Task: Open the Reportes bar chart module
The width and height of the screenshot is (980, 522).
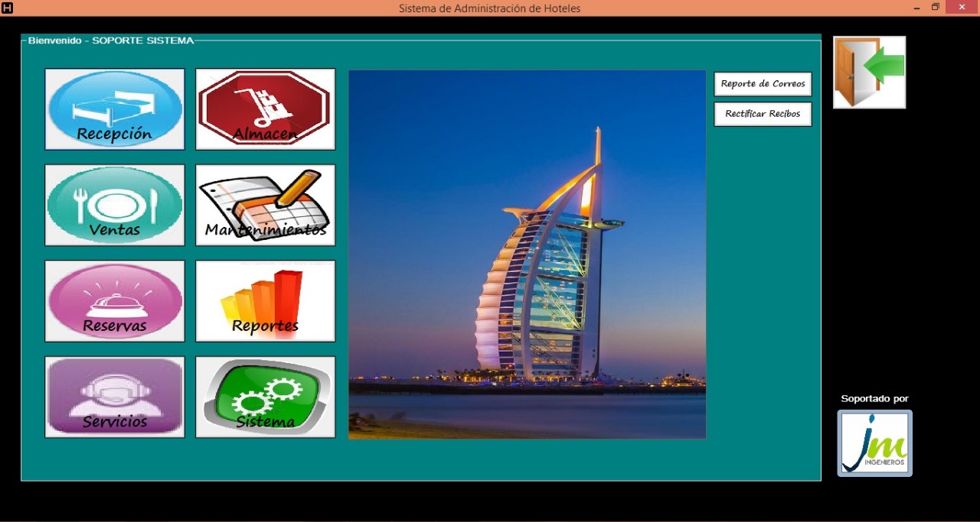Action: tap(265, 300)
